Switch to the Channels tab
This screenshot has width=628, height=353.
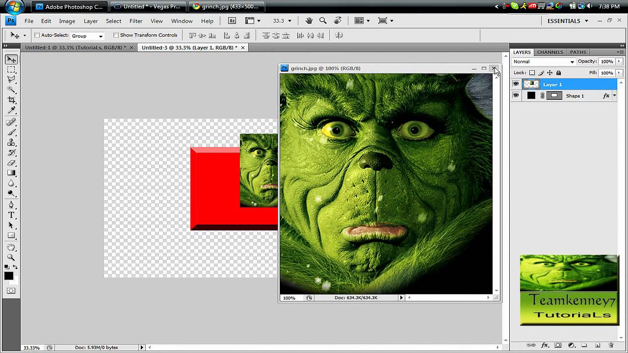pos(550,52)
